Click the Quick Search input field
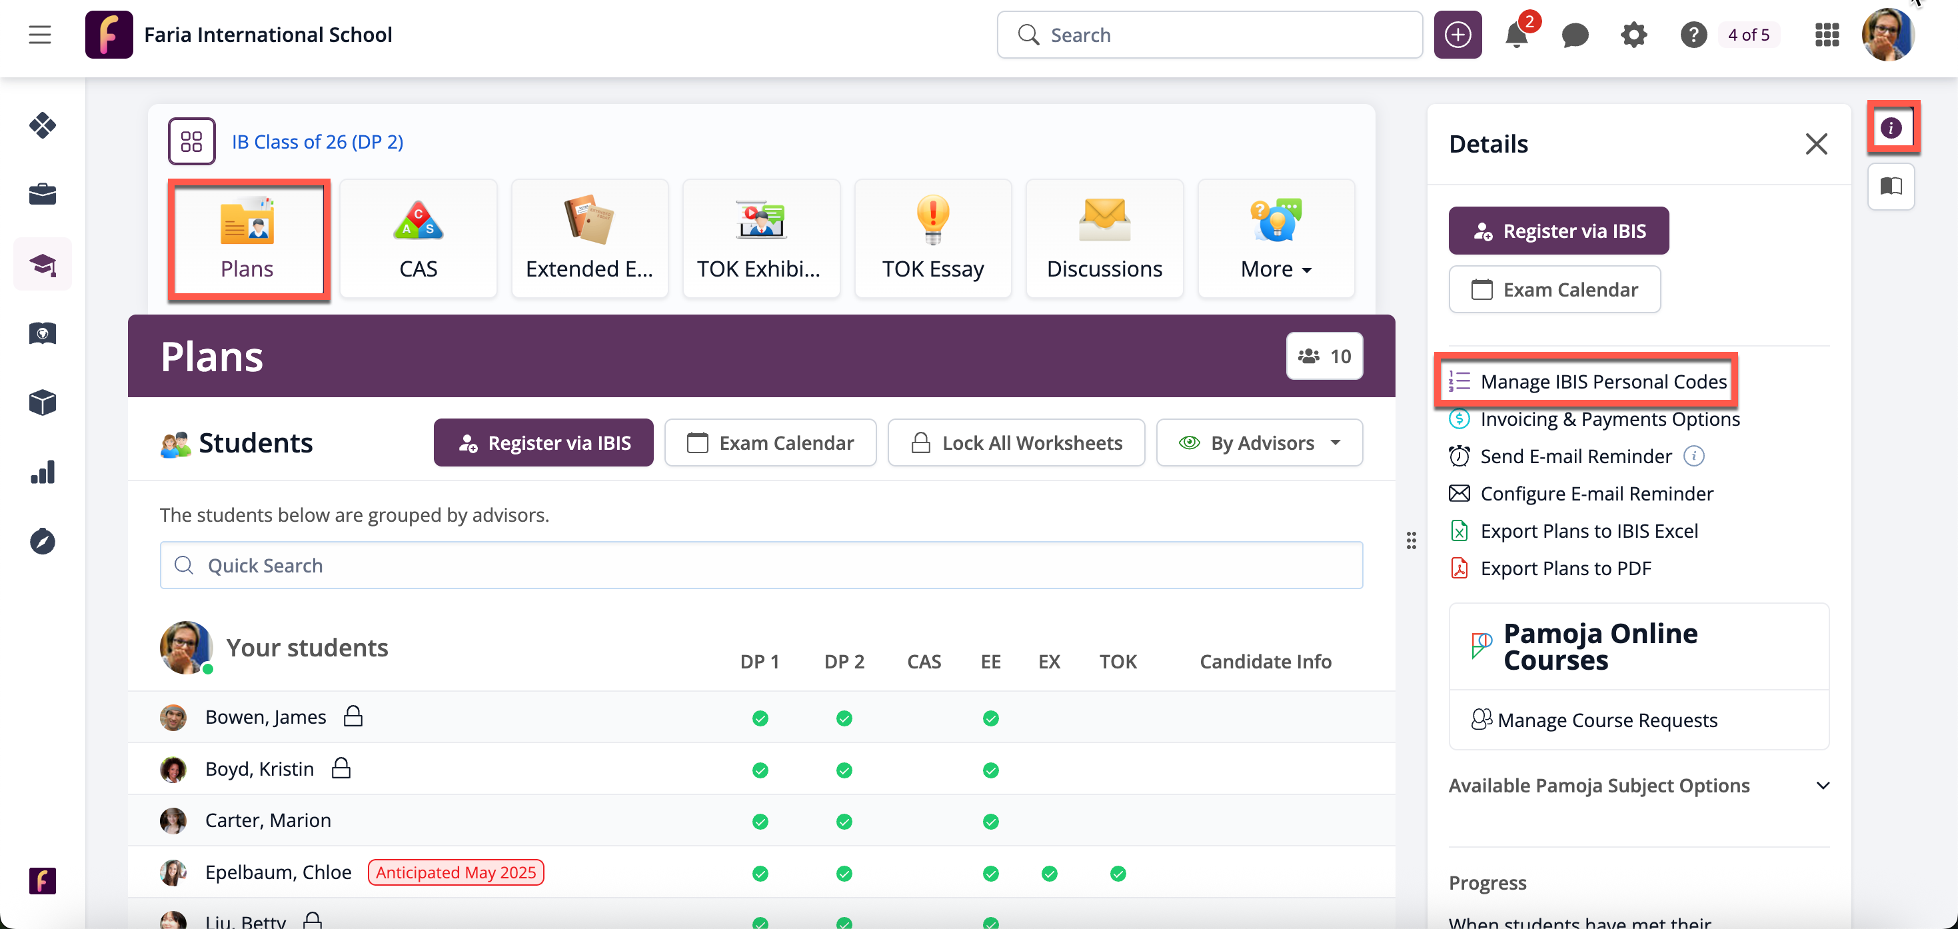This screenshot has width=1958, height=929. pyautogui.click(x=761, y=565)
